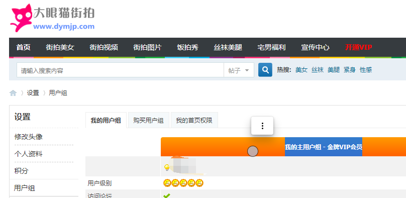The image size is (406, 198).
Task: Open 宣传中心 navigation item
Action: [x=315, y=47]
